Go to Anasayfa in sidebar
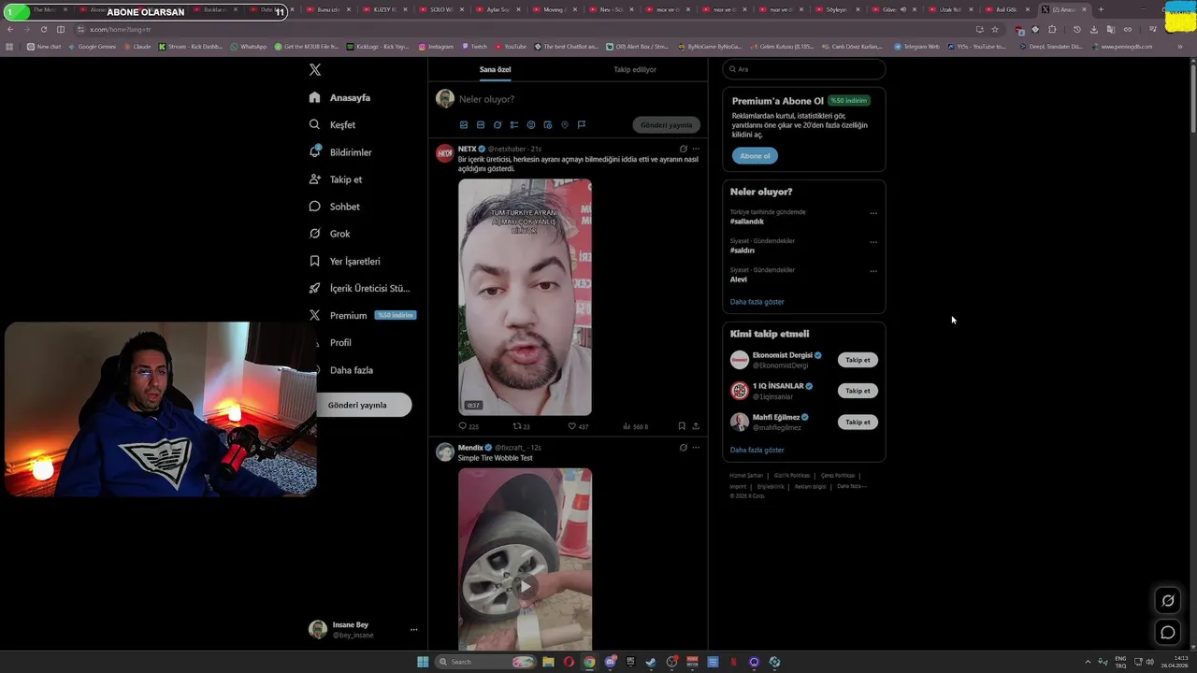The image size is (1197, 673). pyautogui.click(x=339, y=97)
